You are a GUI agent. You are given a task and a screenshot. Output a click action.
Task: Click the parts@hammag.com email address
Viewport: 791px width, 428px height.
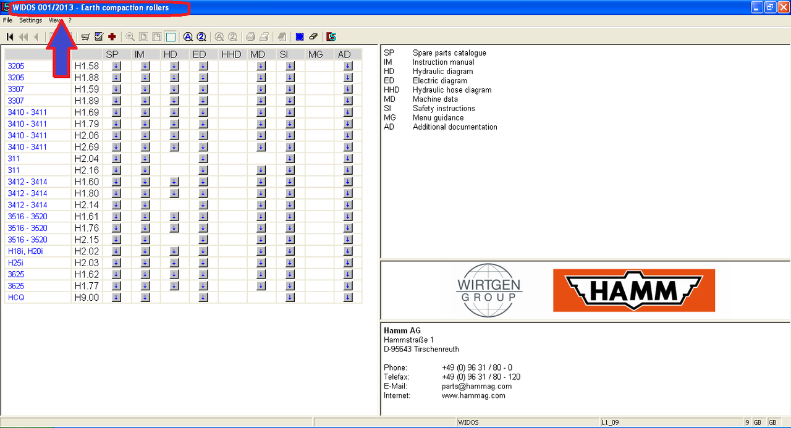tap(476, 387)
